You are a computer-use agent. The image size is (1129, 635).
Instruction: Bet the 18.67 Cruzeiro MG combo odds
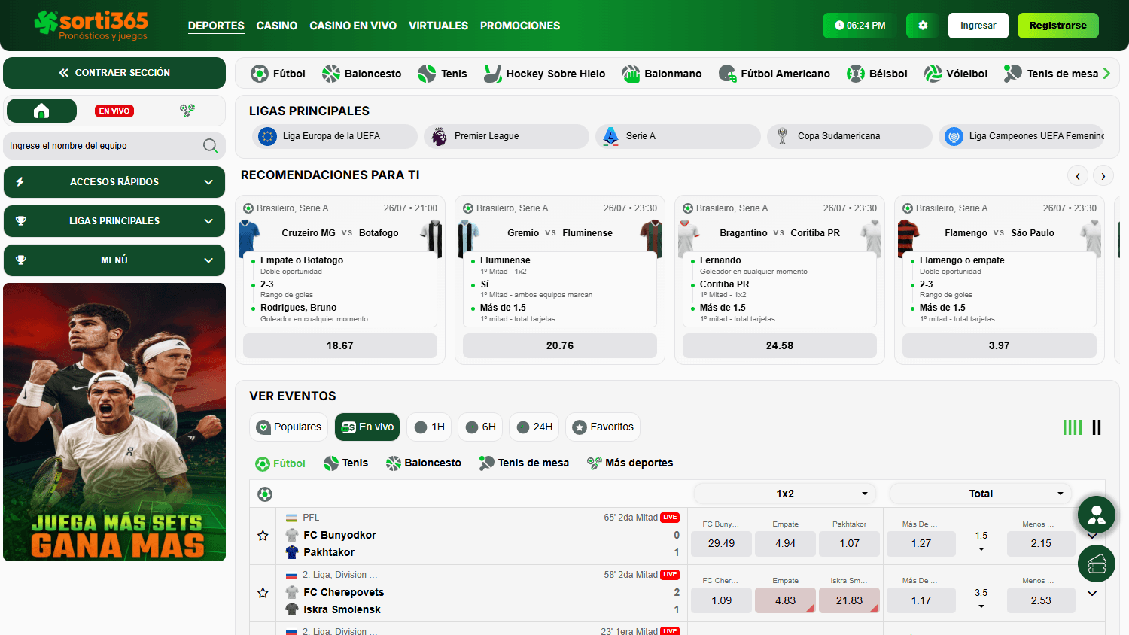[340, 345]
